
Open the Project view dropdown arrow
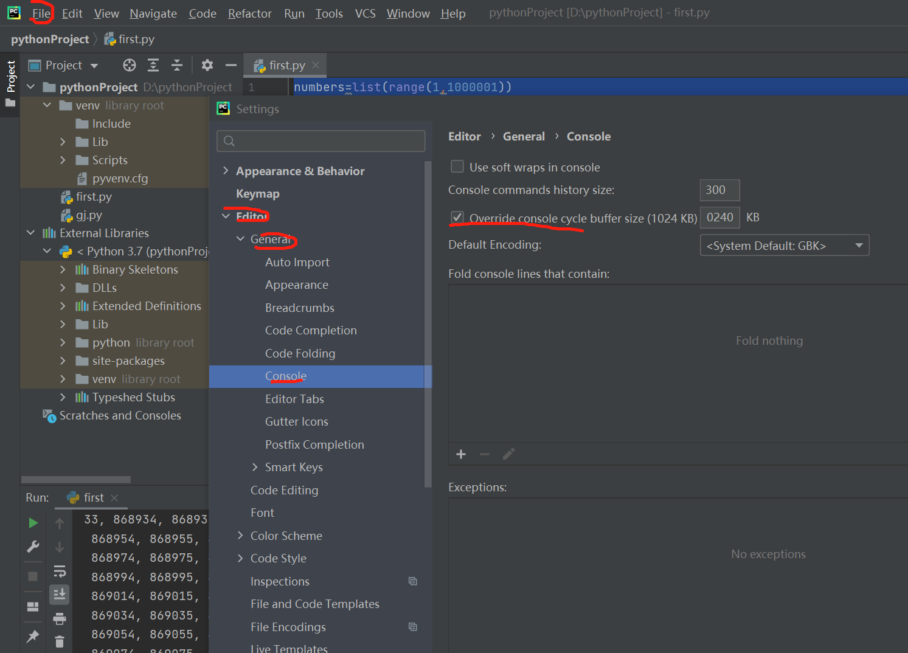point(94,66)
